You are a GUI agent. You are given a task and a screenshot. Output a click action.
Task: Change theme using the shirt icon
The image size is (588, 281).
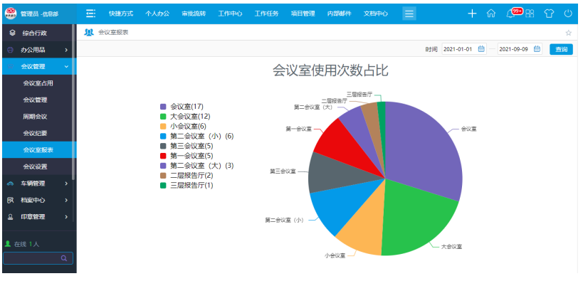point(549,14)
